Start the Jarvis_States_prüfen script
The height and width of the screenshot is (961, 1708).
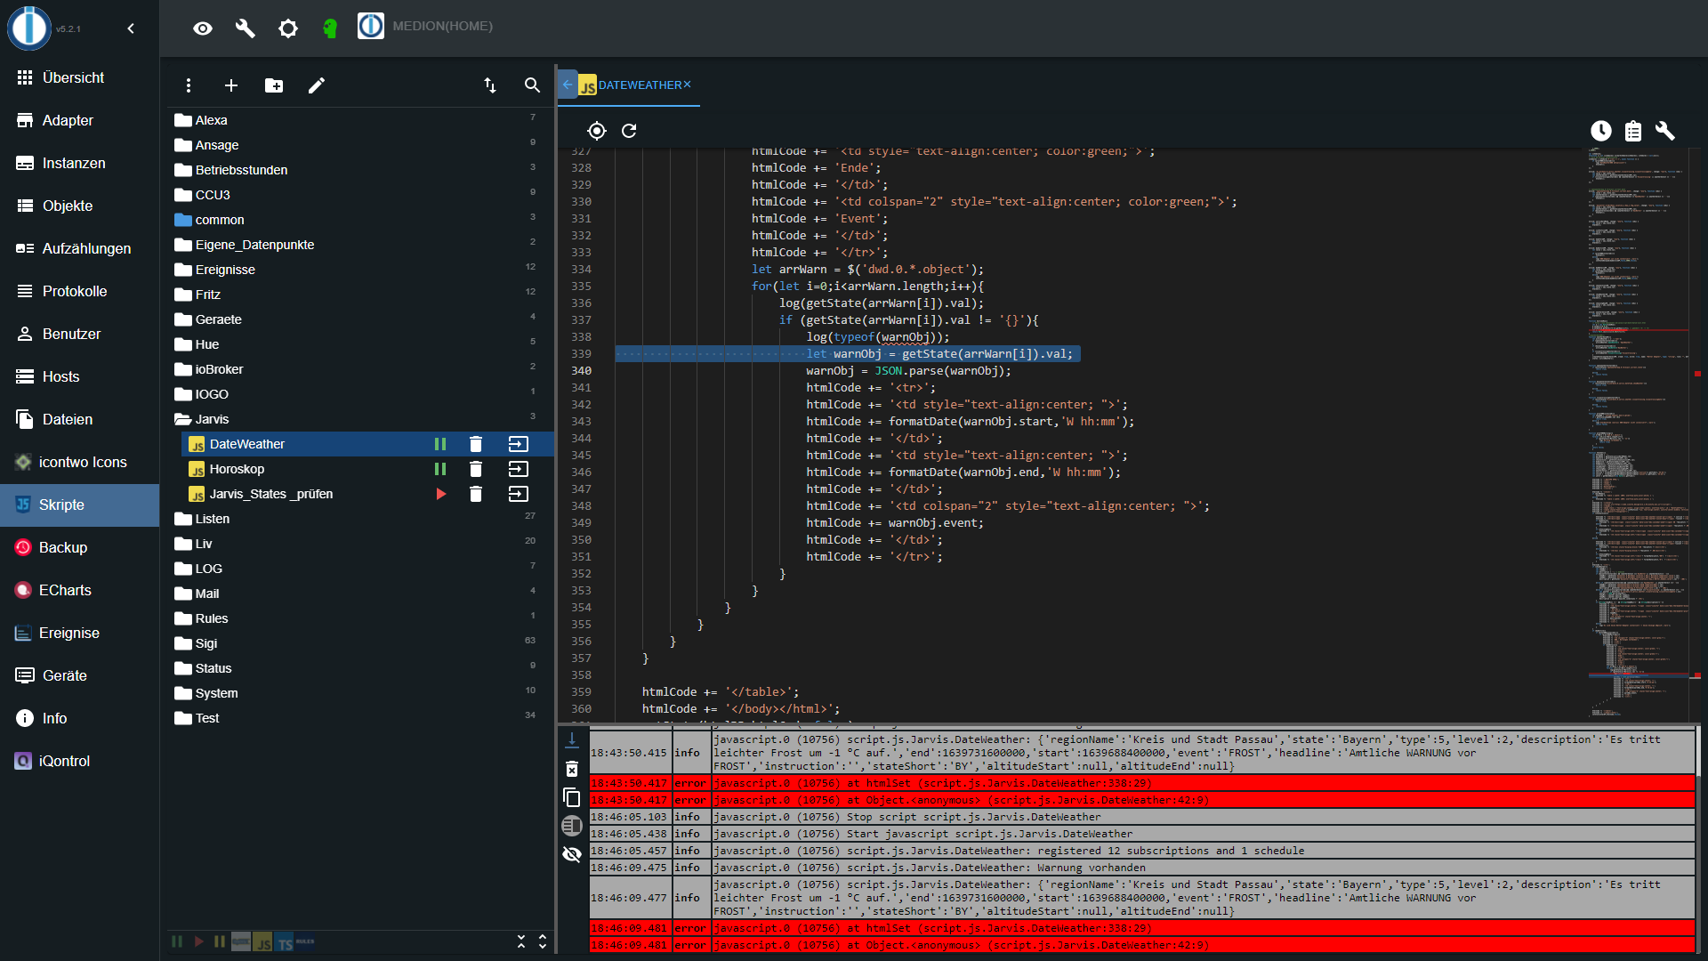[440, 494]
